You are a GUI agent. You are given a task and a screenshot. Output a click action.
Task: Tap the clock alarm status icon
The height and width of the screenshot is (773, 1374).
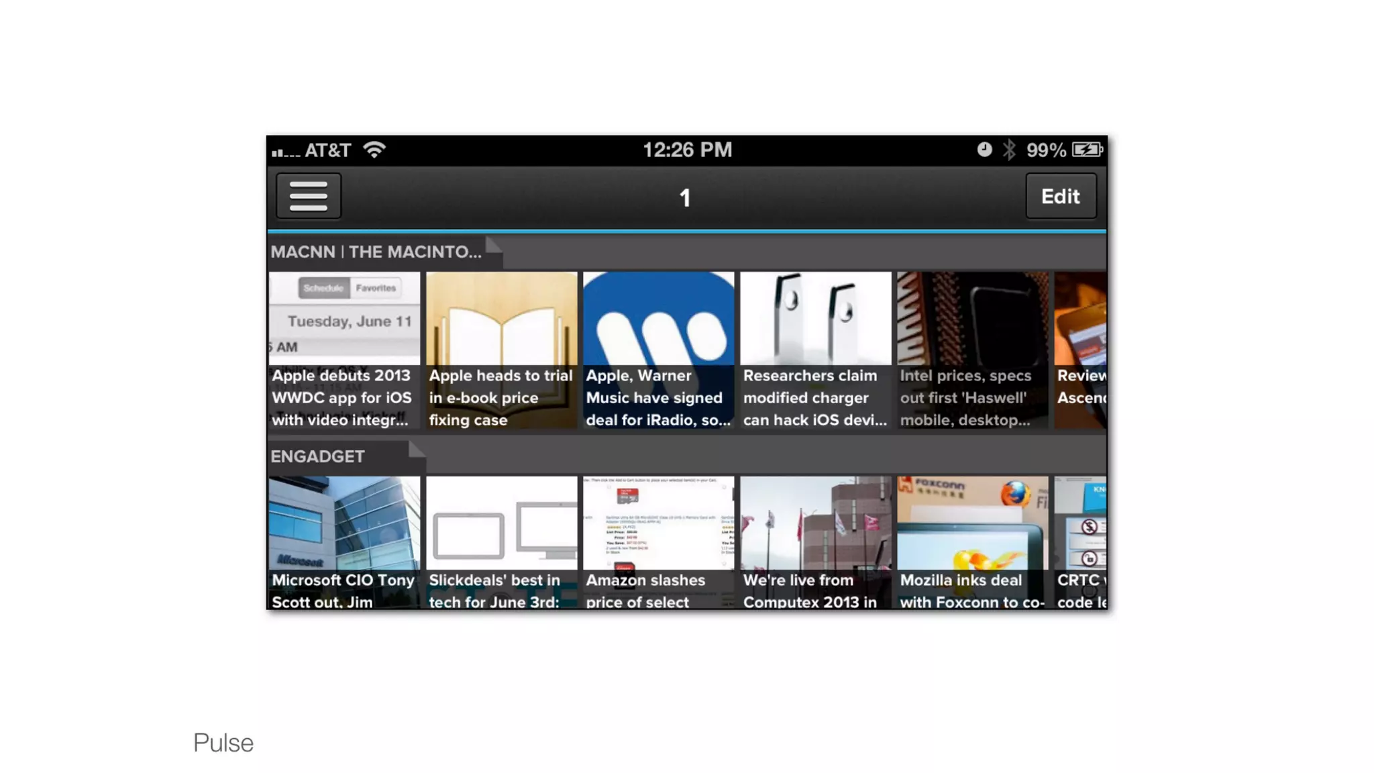click(984, 150)
